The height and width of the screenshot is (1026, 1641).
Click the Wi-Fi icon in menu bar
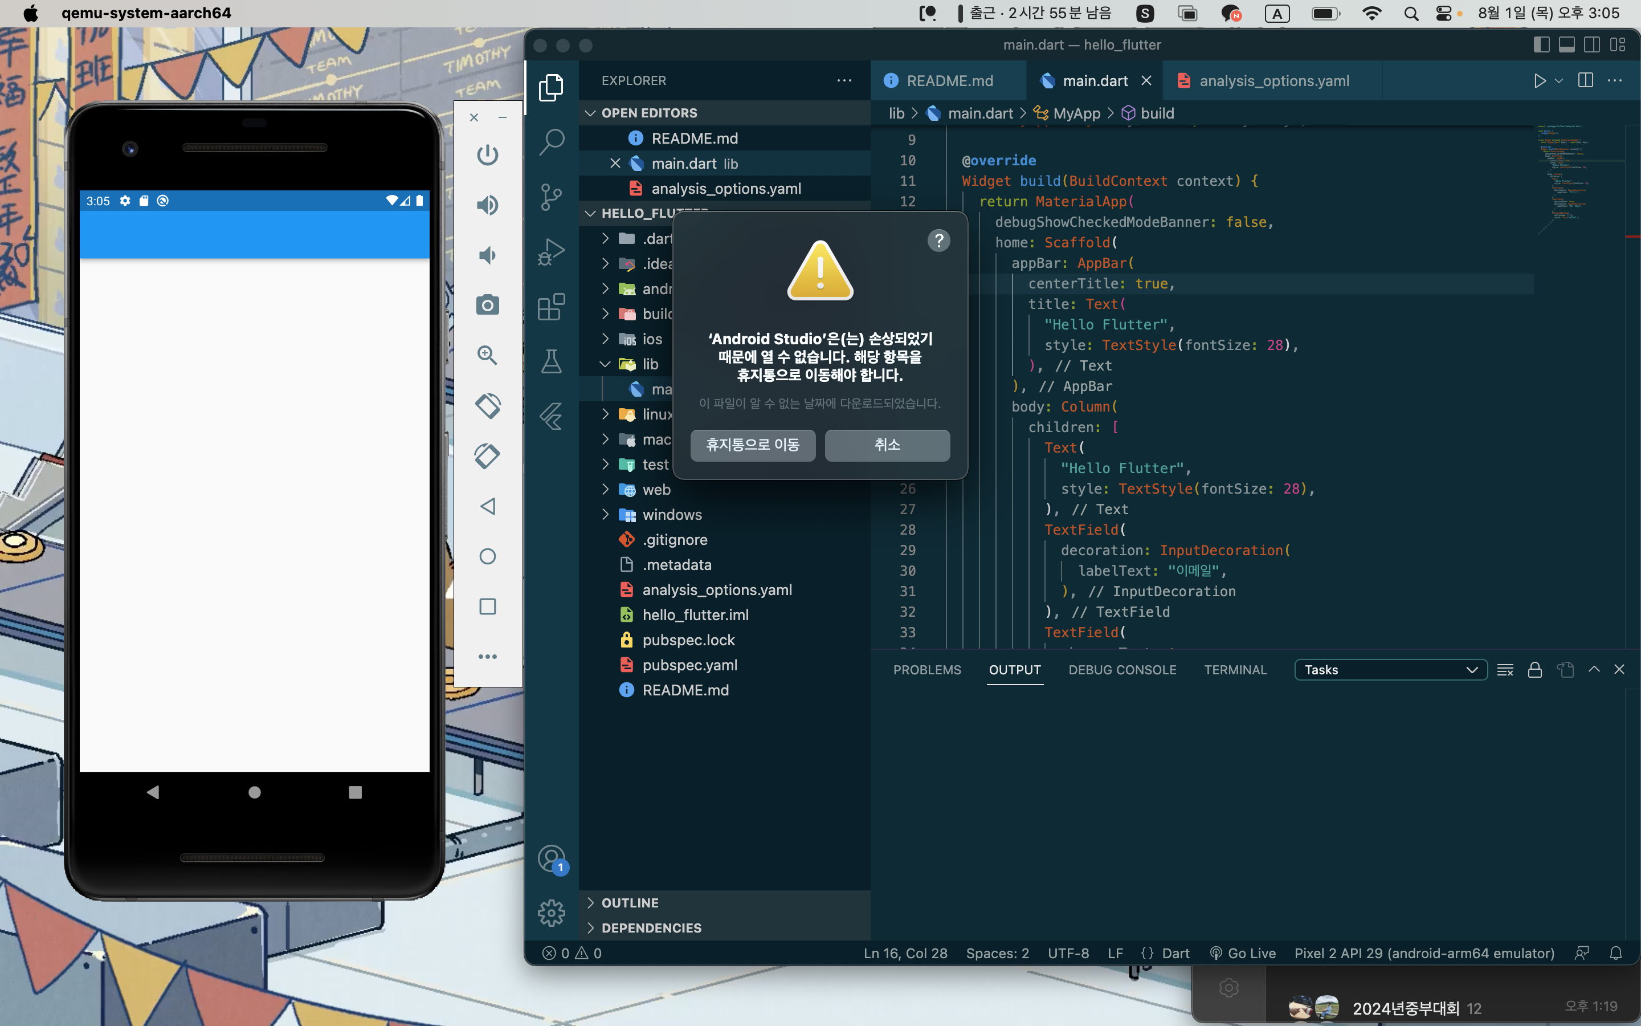(1372, 14)
